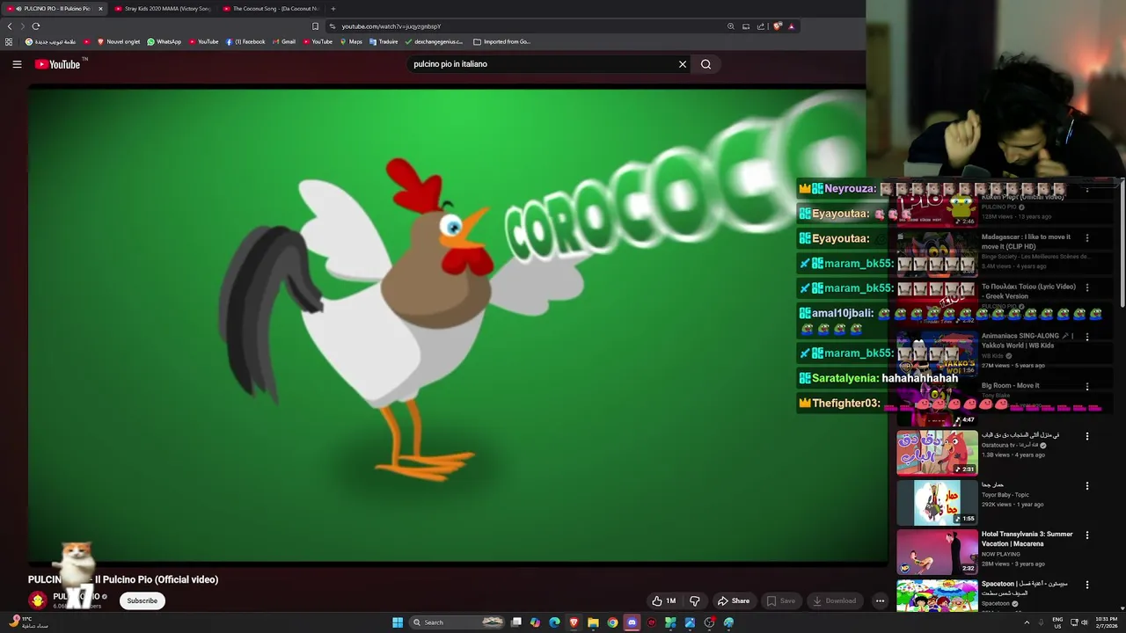Open the Osratouna tv red fox video thumbnail
1126x633 pixels.
click(x=937, y=453)
